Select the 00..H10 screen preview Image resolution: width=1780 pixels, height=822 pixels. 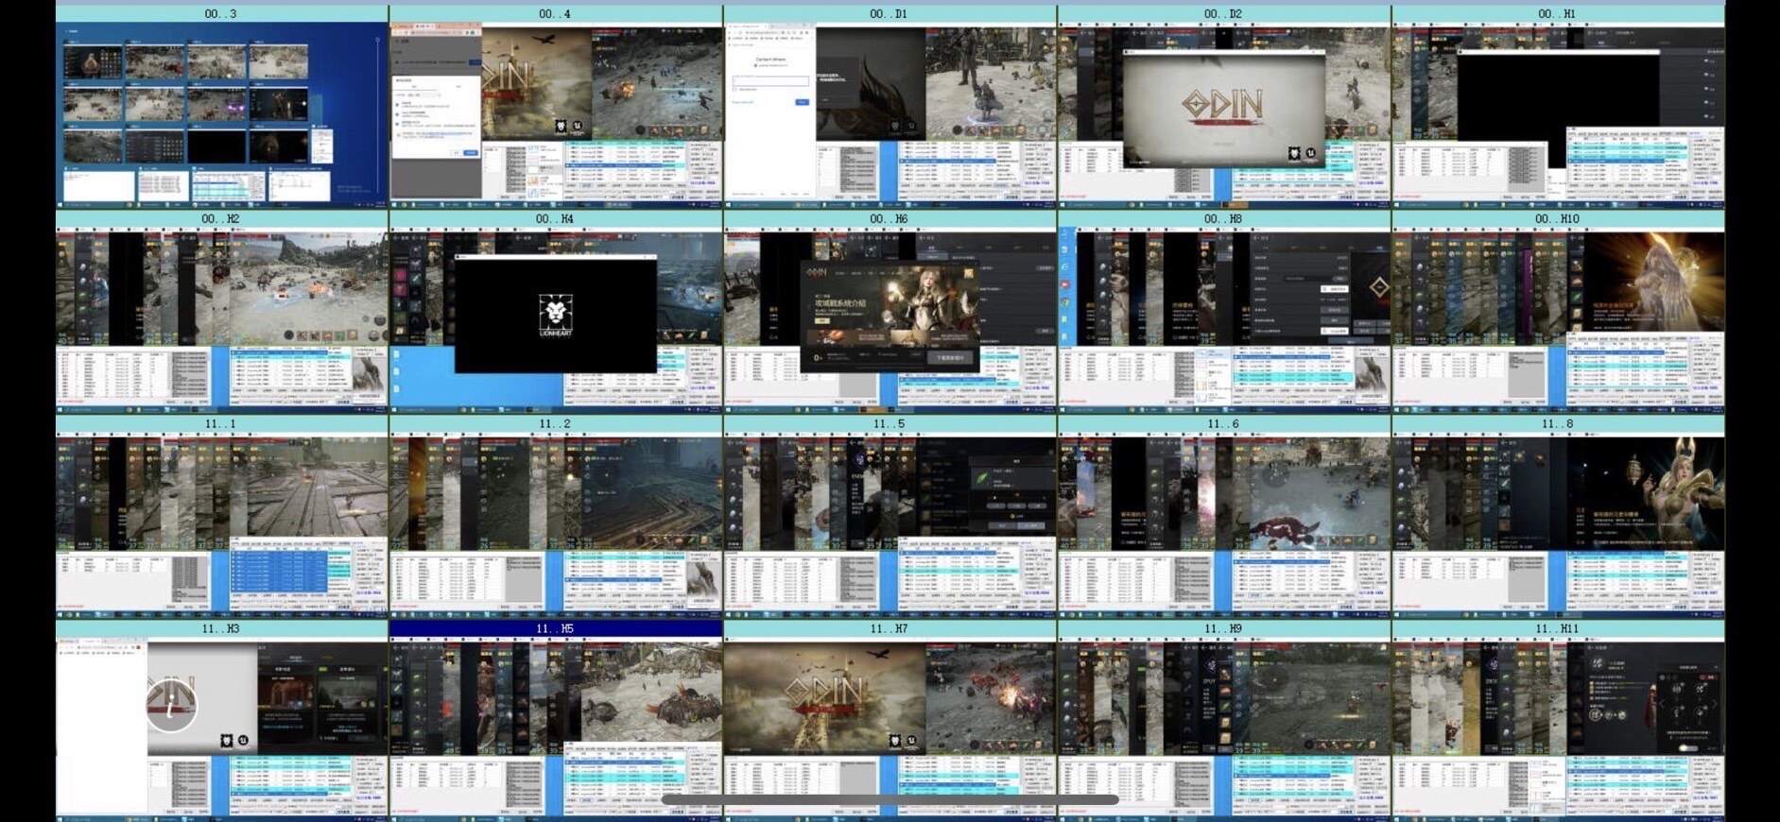click(x=1558, y=320)
